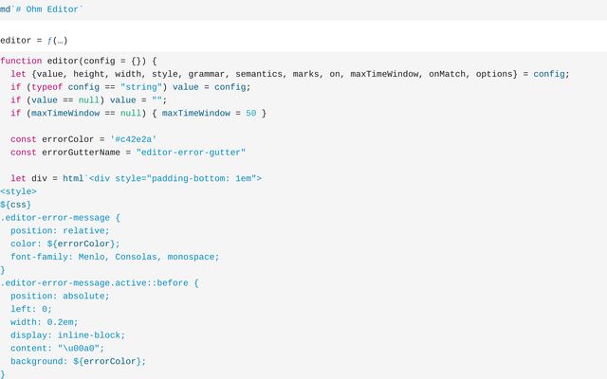Click the '#c42e2a' errorColor string
This screenshot has width=607, height=379.
(x=133, y=139)
